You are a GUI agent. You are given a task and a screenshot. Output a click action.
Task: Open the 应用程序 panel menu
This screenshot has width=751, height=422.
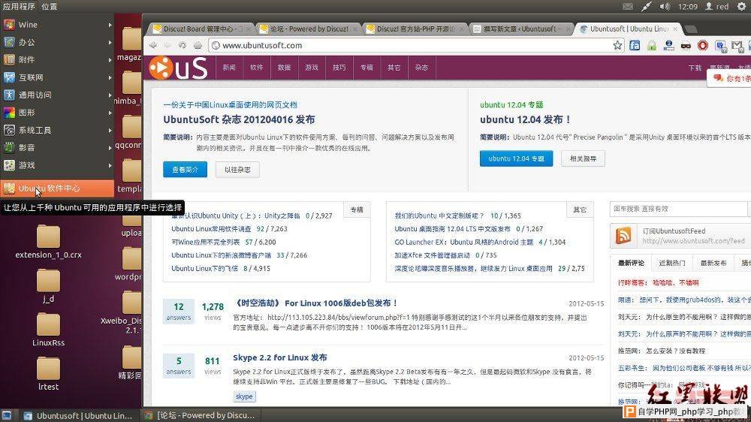click(x=19, y=6)
